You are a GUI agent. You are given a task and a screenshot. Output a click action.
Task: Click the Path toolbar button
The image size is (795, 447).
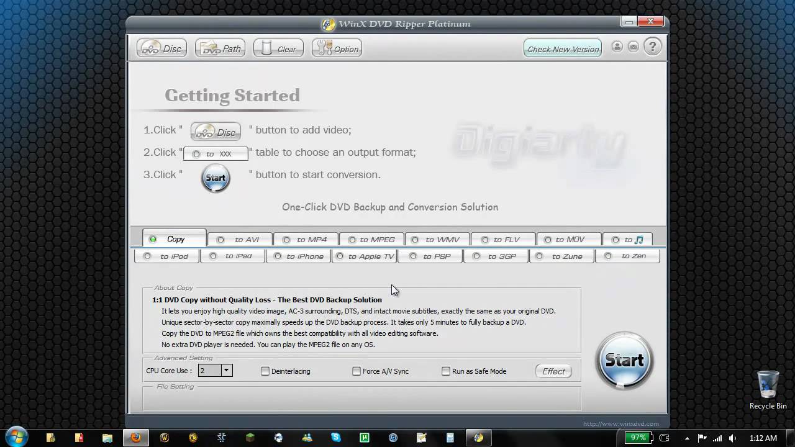pos(220,48)
